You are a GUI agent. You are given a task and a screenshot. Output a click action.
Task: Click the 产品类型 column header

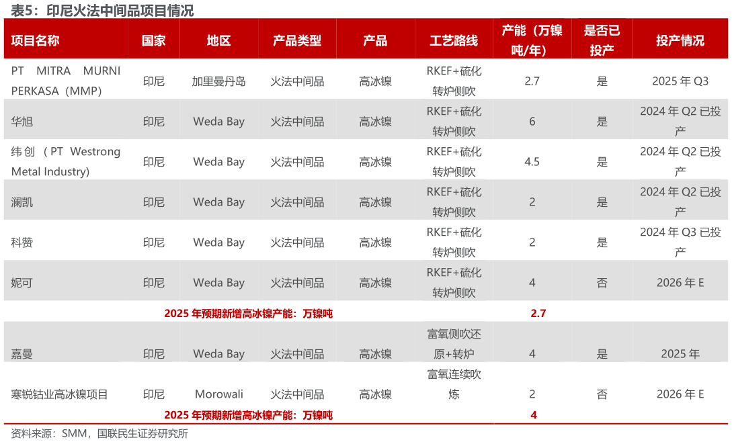297,40
